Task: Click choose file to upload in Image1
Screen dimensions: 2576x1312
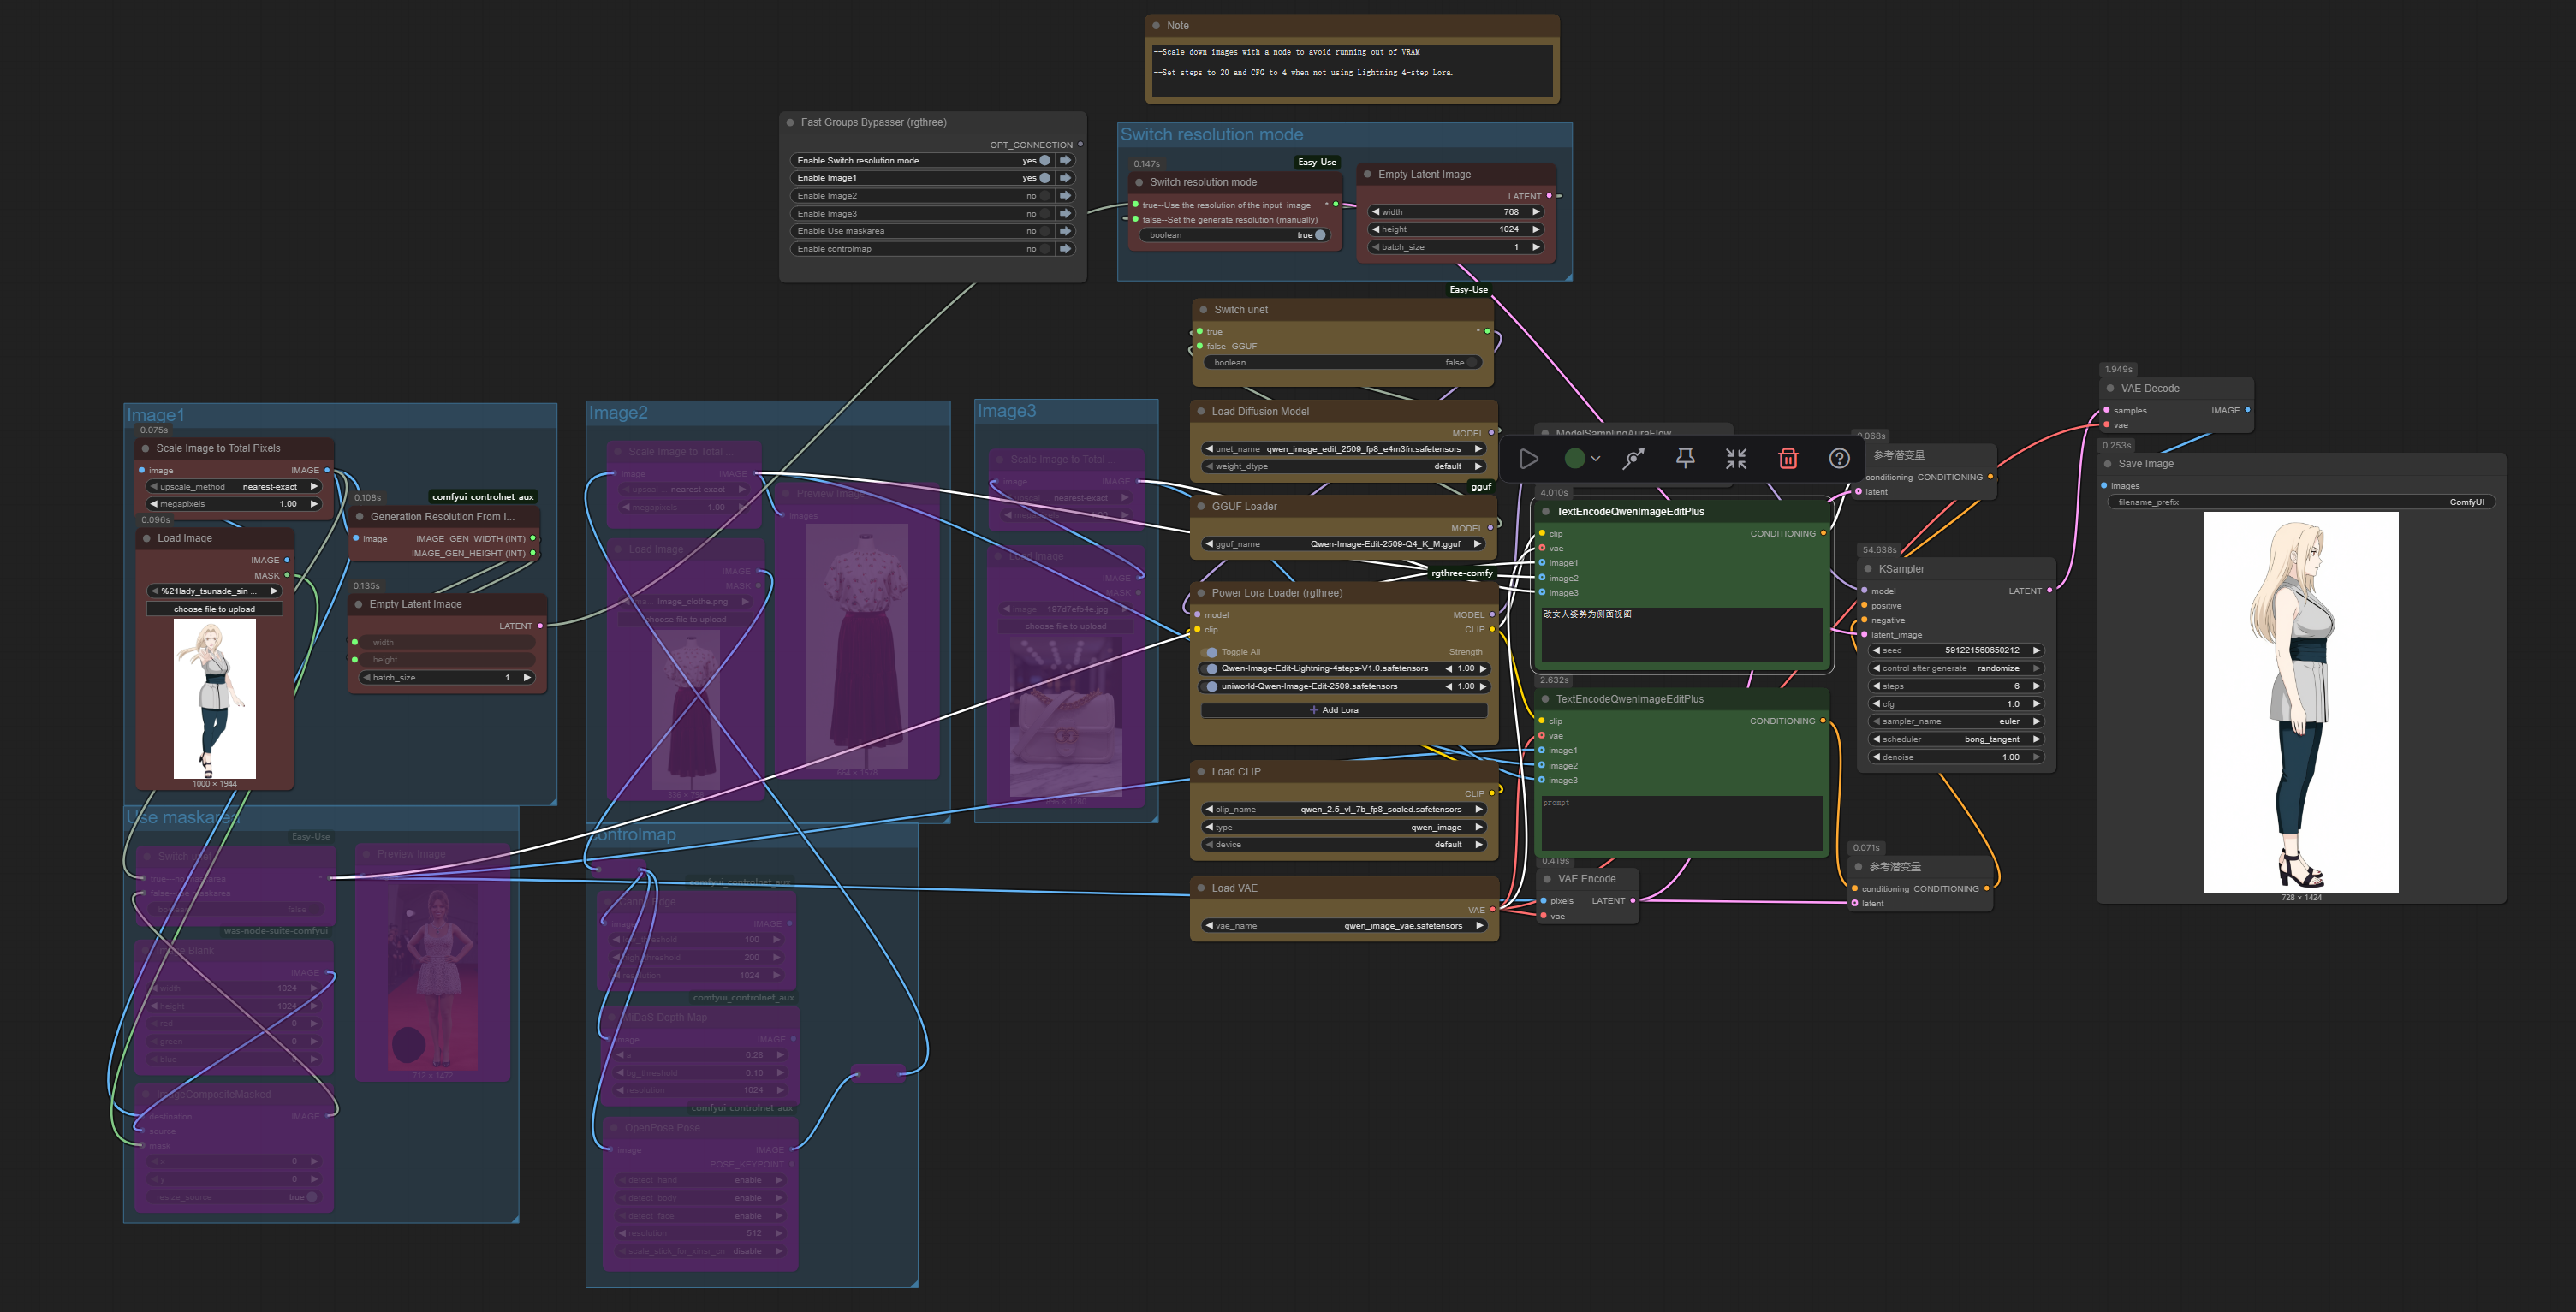Action: pos(214,609)
